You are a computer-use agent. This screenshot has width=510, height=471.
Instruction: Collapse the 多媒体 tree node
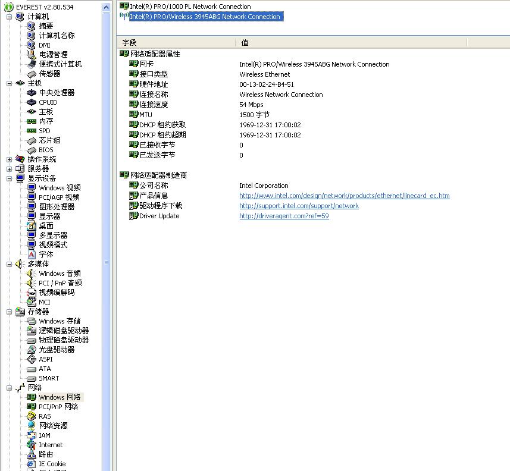[10, 264]
